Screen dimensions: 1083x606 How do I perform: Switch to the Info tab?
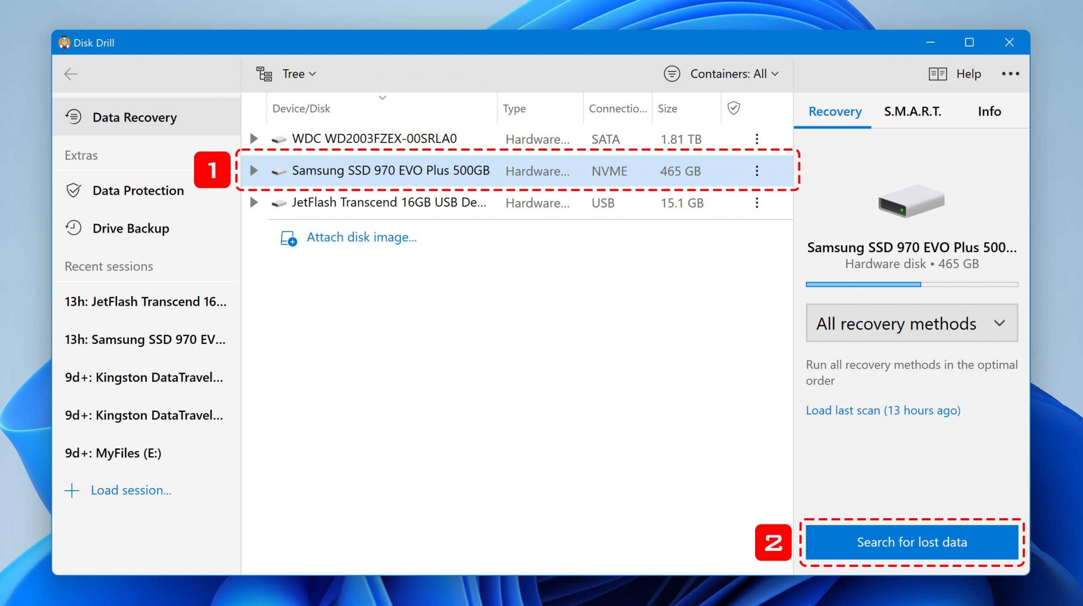coord(989,112)
